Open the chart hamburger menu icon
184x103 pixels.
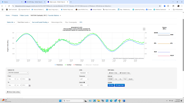pos(144,29)
